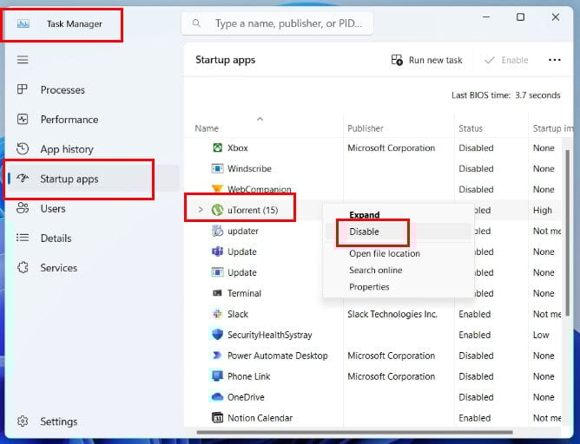Click the Run new task icon

[x=397, y=60]
